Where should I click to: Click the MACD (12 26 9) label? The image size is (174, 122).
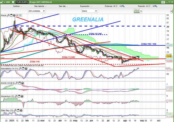8,83
